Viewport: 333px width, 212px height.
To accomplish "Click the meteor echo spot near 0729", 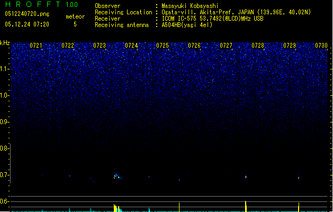I will coord(299,177).
